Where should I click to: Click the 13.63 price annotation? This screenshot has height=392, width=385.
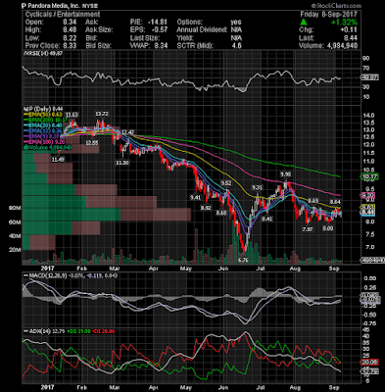click(72, 115)
